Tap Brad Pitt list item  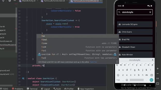[135, 39]
